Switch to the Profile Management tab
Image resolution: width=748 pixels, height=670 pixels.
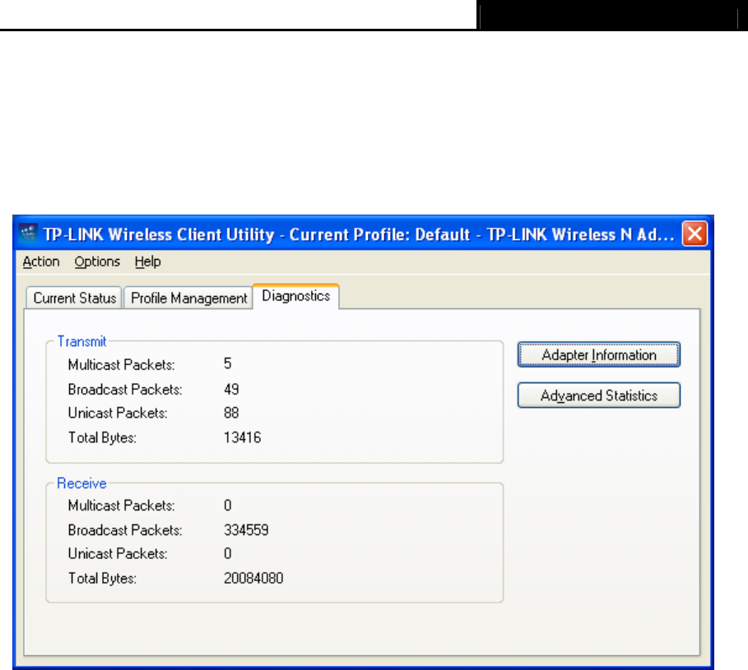coord(189,298)
